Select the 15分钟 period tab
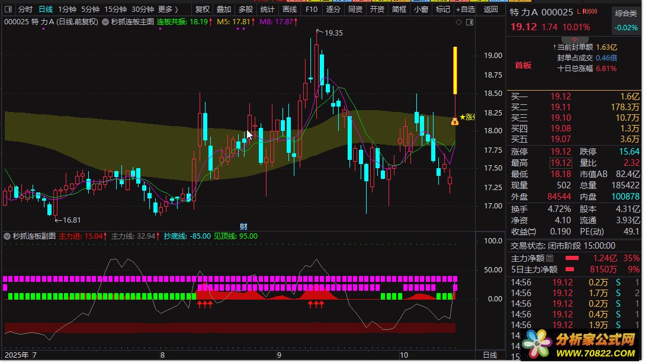This screenshot has width=645, height=363. 115,9
